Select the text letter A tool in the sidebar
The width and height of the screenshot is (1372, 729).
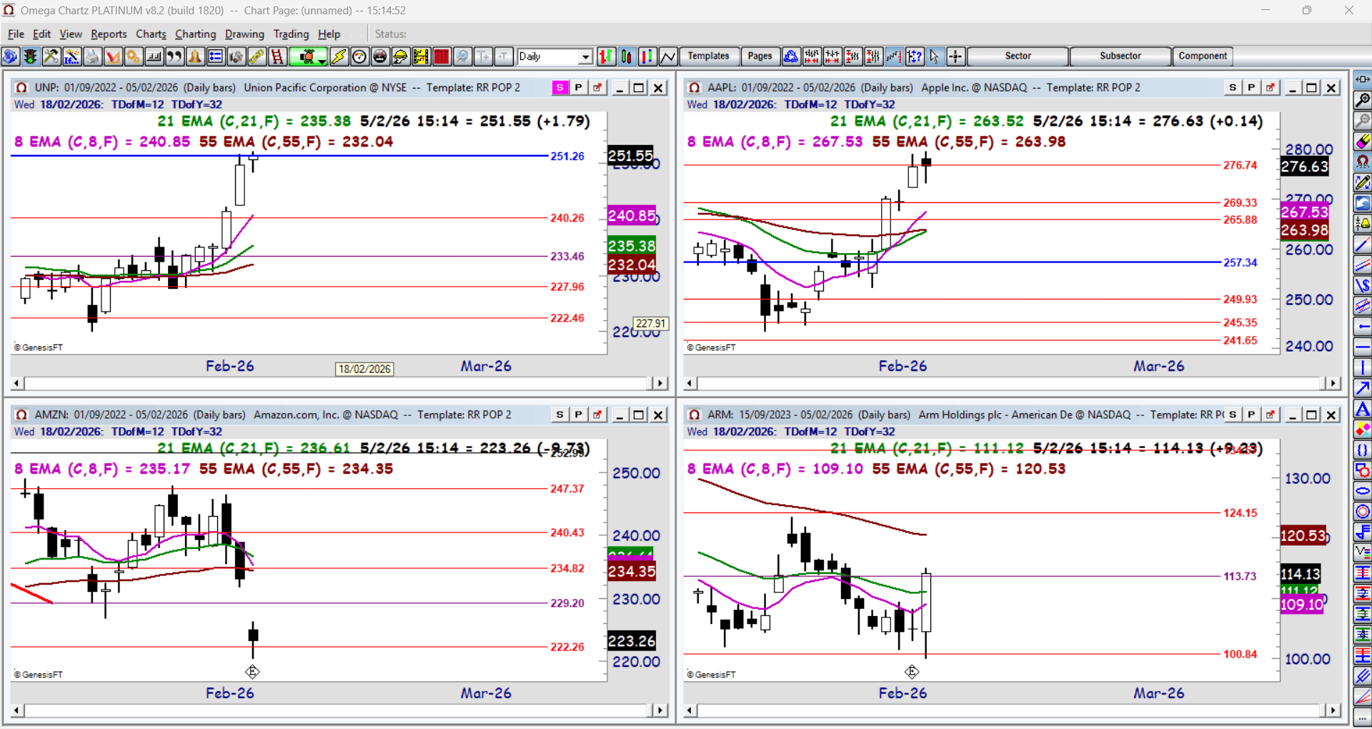(1363, 410)
